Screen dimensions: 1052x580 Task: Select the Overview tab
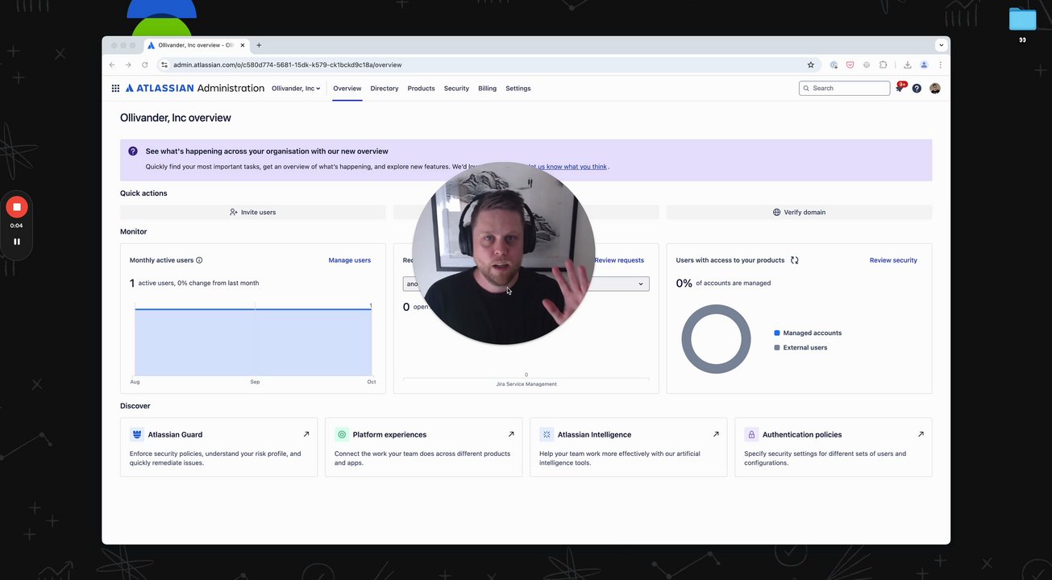[347, 89]
